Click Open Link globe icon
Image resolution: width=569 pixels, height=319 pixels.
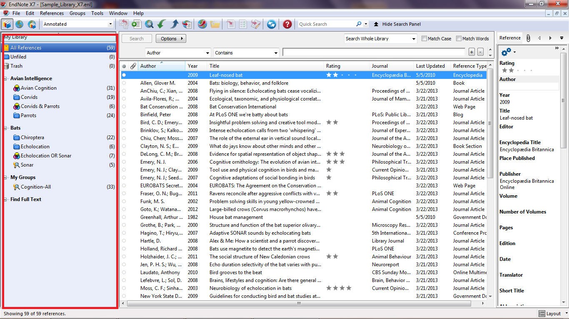(x=202, y=24)
